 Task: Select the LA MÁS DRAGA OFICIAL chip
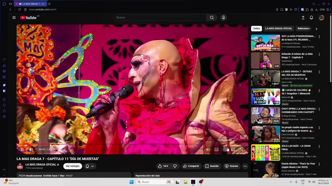279,28
